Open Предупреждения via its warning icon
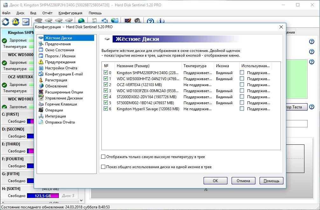This screenshot has height=210, width=320. (41, 62)
